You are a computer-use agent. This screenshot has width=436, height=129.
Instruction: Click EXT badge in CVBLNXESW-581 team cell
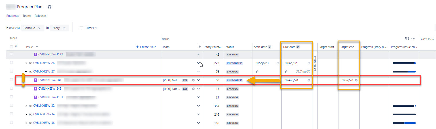pos(185,80)
